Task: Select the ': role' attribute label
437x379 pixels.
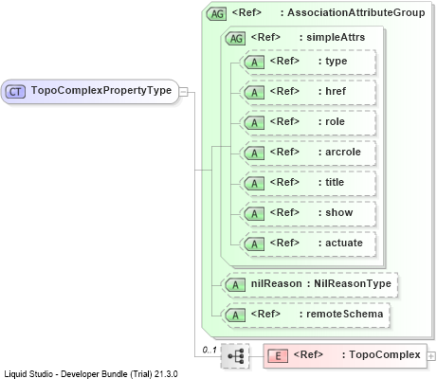Action: 332,121
